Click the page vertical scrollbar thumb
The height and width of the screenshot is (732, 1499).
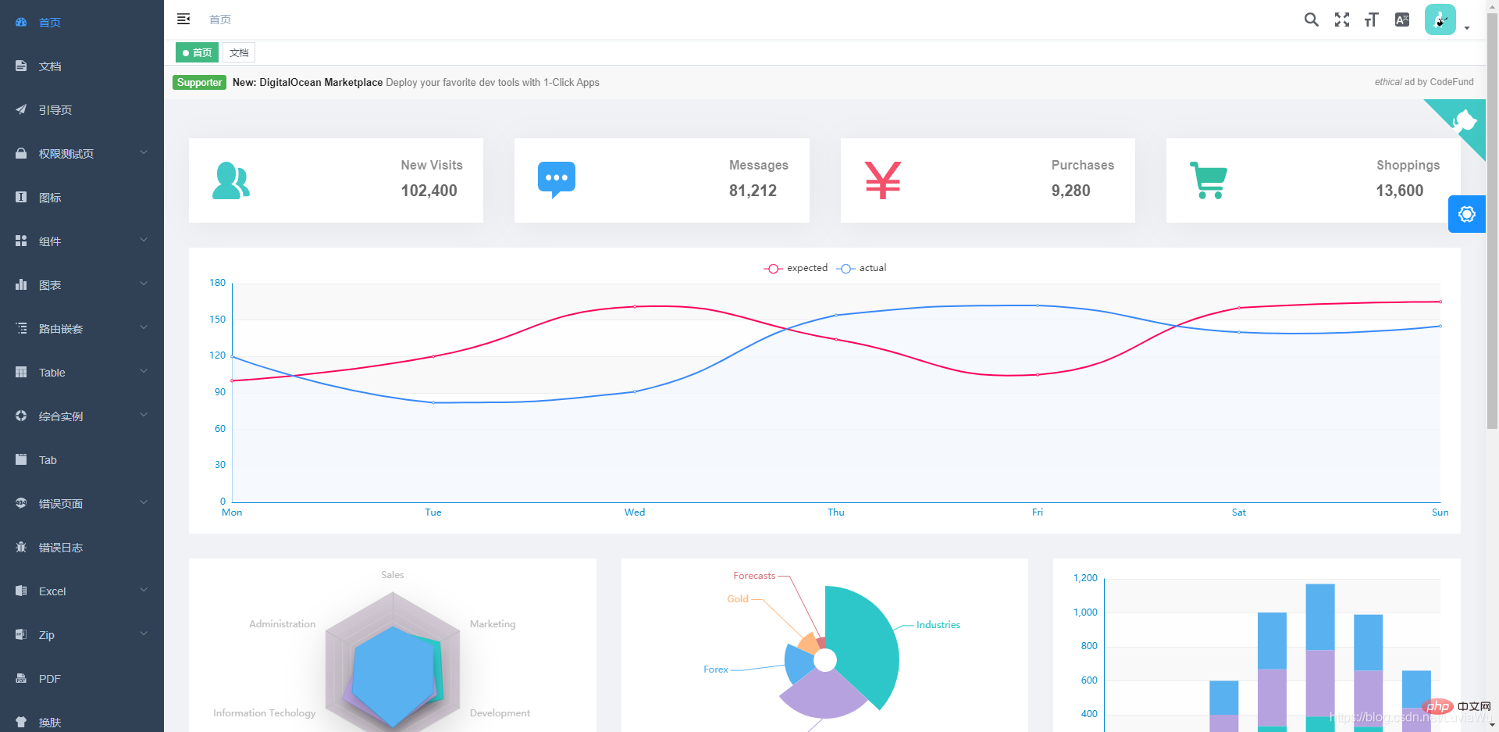pyautogui.click(x=1492, y=220)
